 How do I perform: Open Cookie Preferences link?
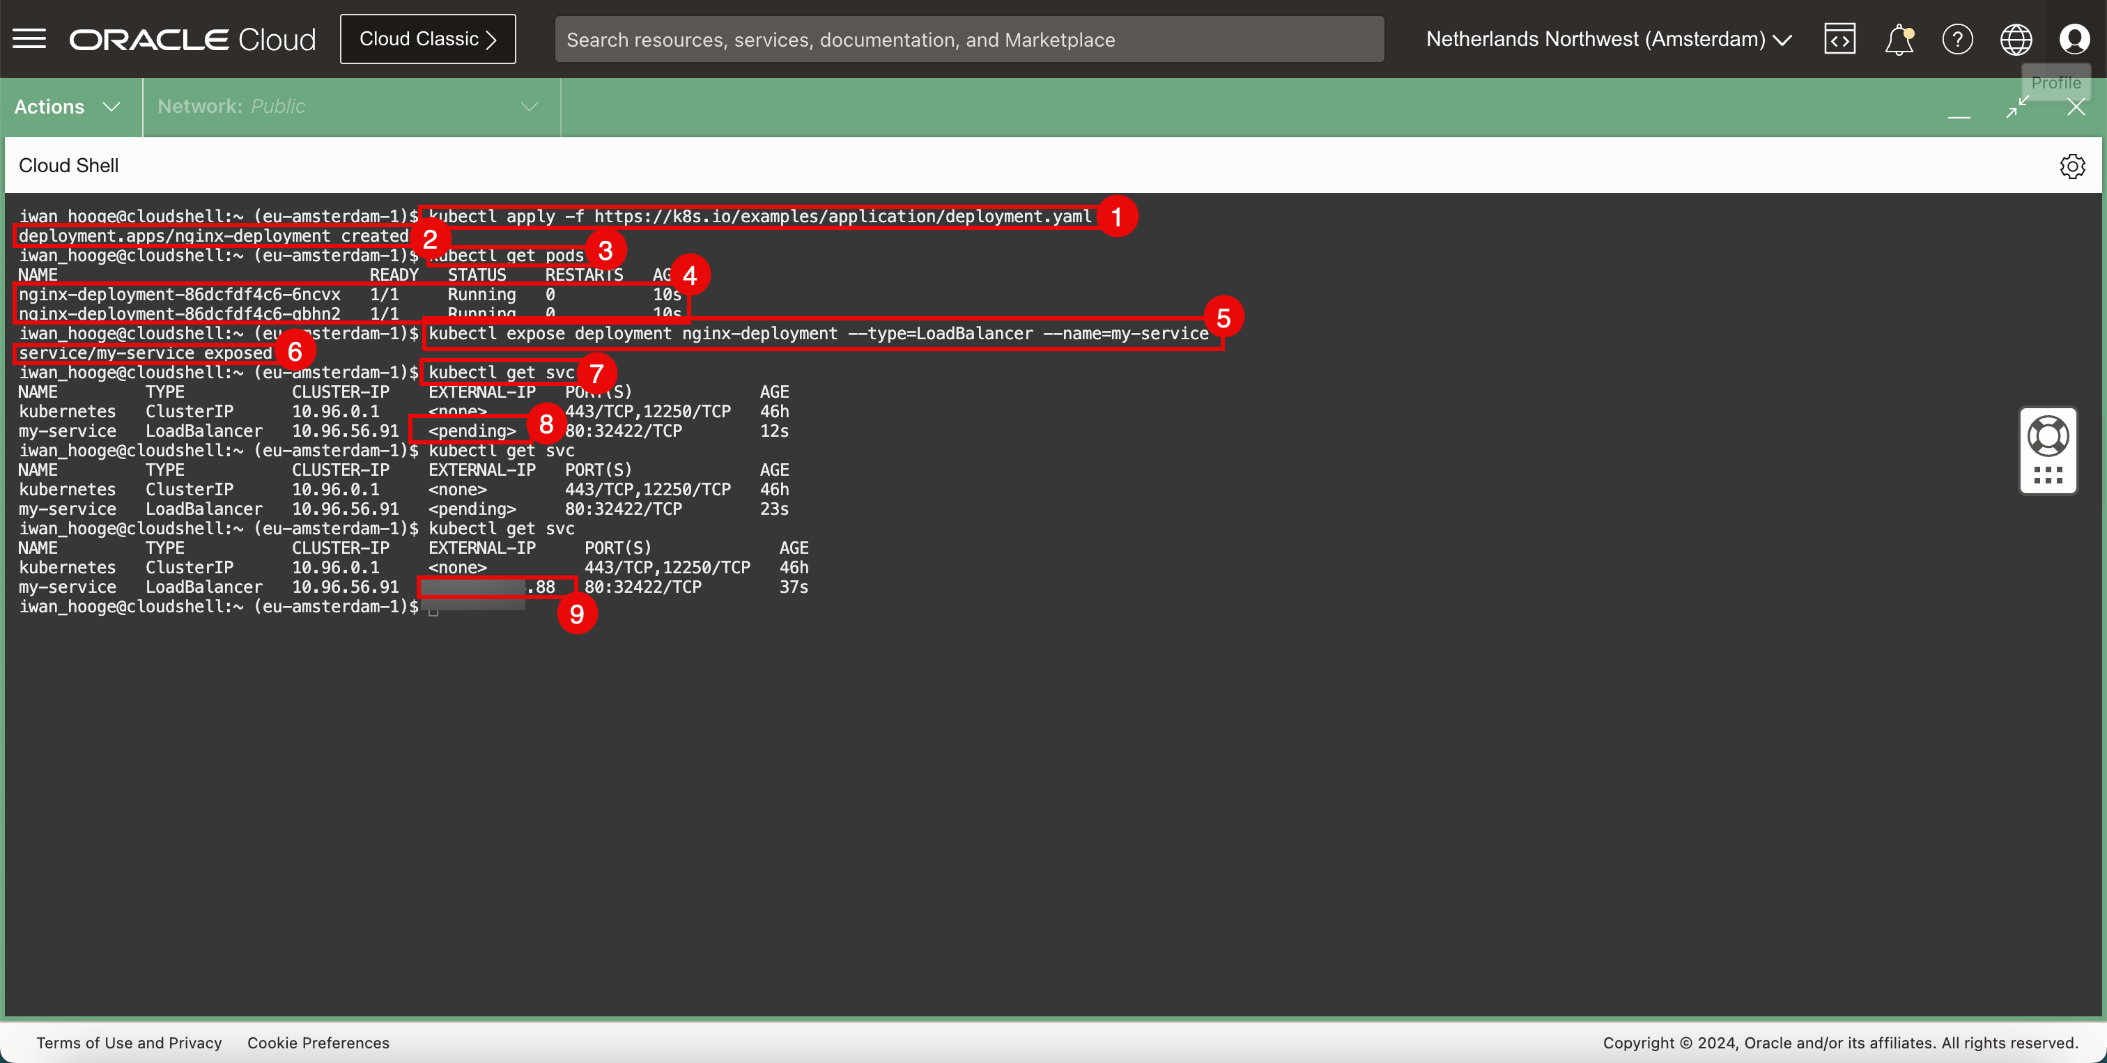click(318, 1043)
